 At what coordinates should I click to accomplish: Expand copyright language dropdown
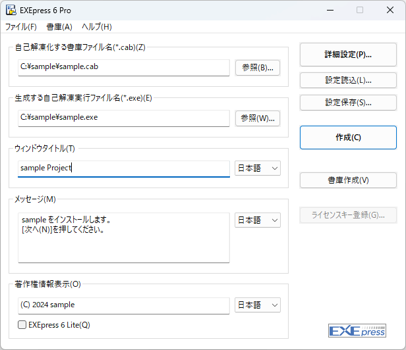coord(257,305)
